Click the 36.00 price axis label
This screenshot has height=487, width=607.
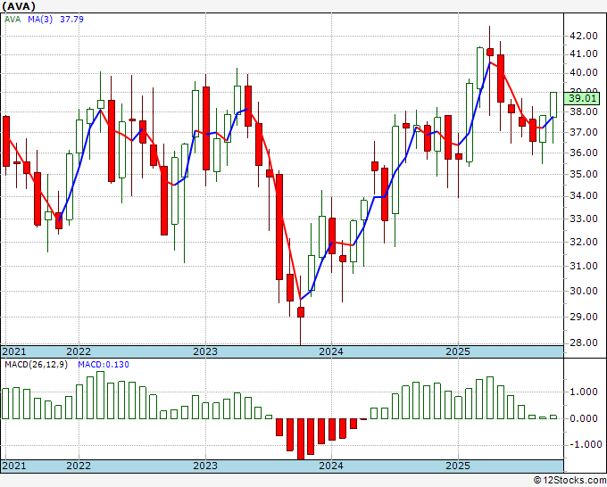(x=584, y=153)
